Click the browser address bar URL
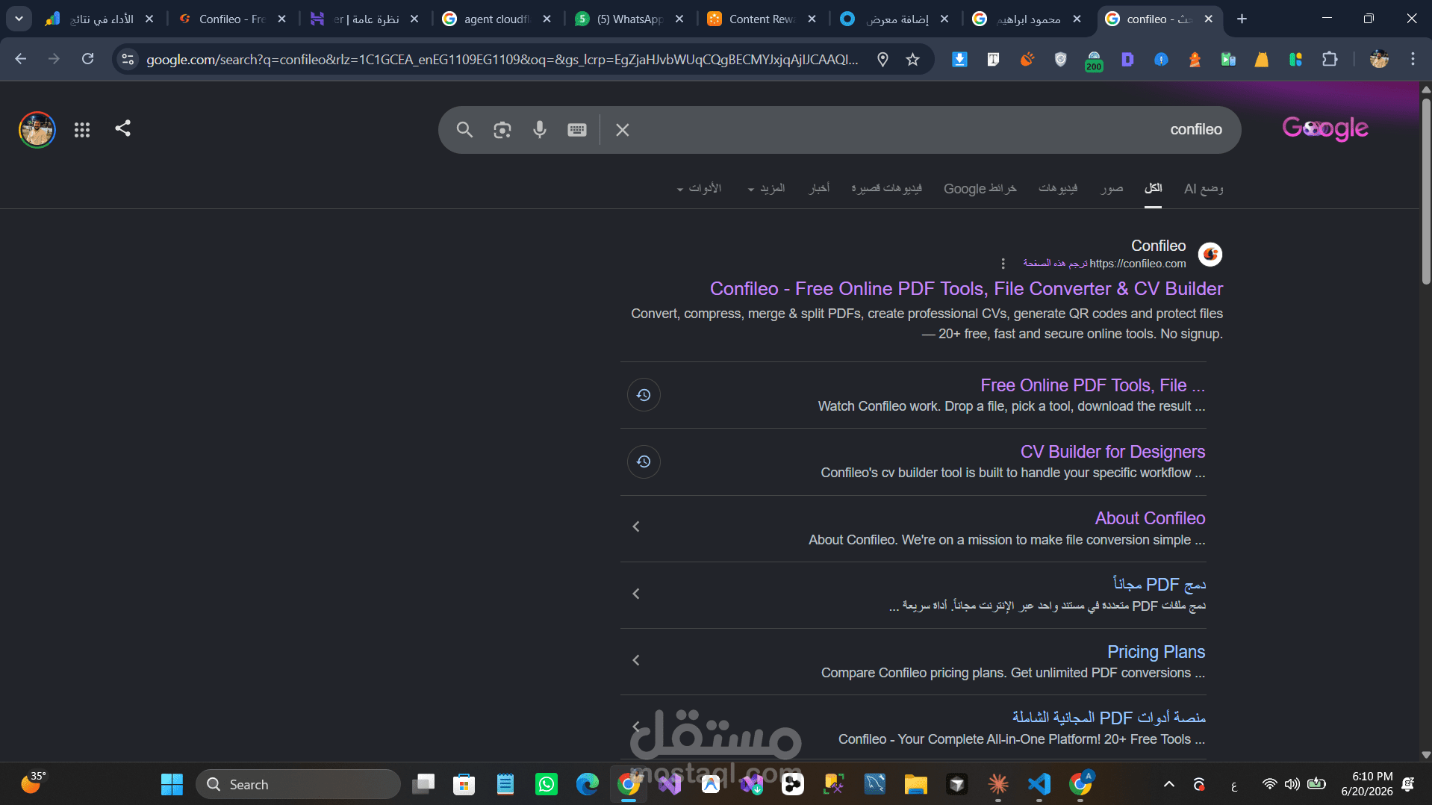Viewport: 1432px width, 805px height. [x=502, y=60]
